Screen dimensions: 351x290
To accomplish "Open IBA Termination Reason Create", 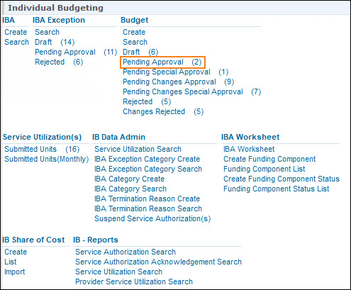I will coord(147,199).
